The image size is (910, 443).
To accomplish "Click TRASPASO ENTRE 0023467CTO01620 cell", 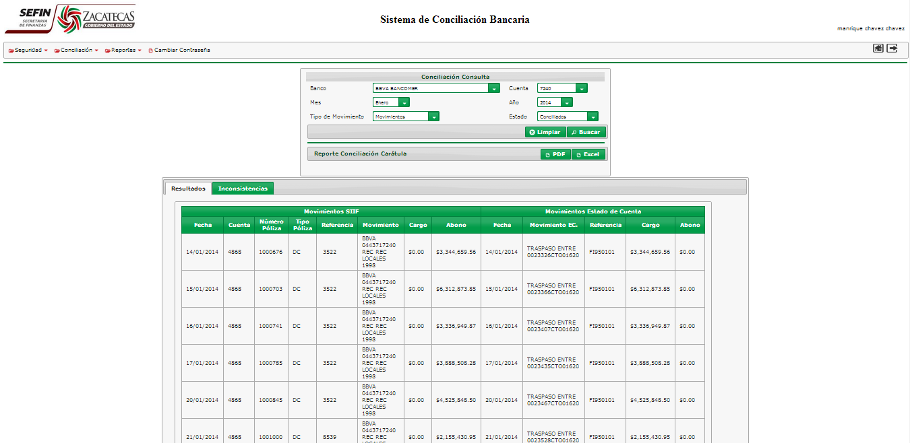I will point(553,400).
